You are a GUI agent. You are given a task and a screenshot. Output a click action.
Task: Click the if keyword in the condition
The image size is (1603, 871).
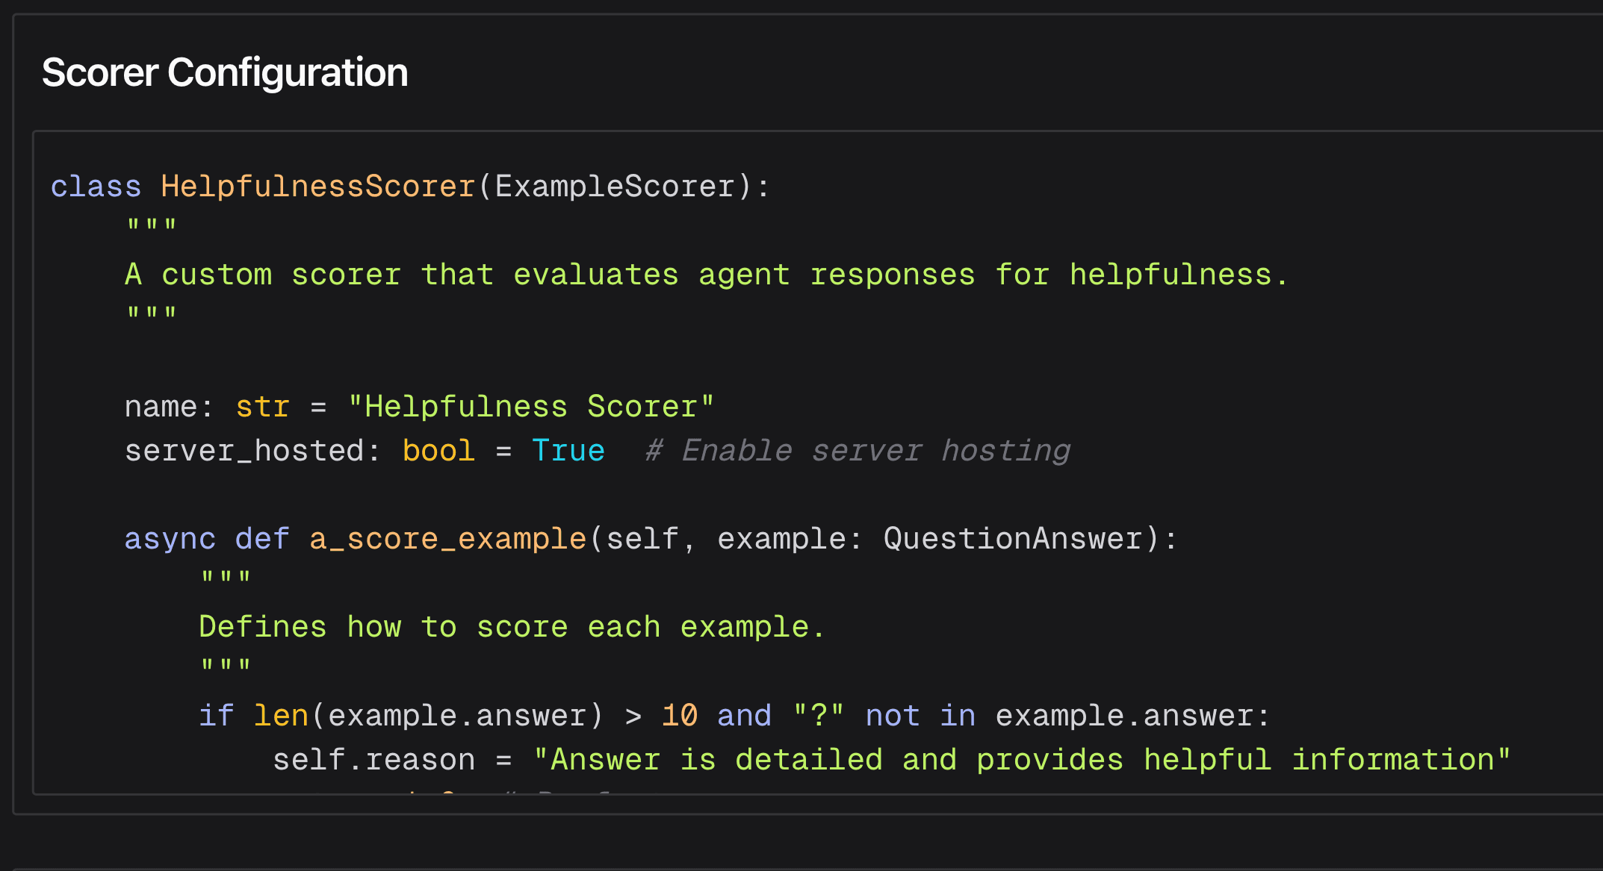click(216, 714)
